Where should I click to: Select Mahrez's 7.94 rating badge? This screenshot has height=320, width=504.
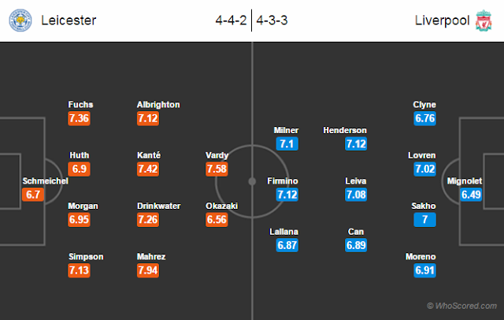pos(148,270)
